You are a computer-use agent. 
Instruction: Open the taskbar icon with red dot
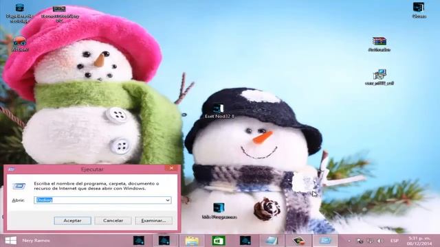tap(298, 241)
